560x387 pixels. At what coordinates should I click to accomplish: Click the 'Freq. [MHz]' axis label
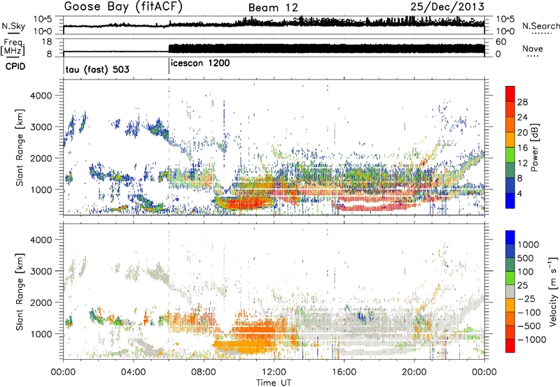(13, 47)
